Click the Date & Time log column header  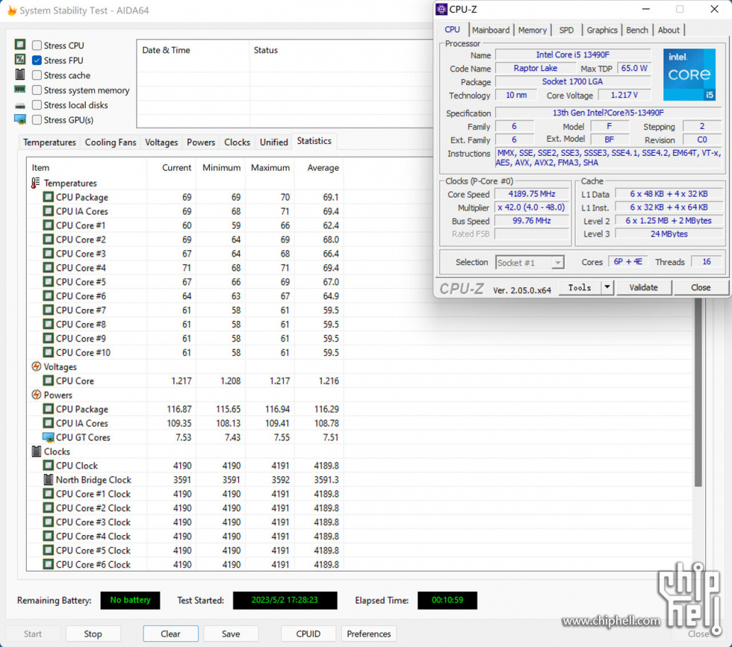pyautogui.click(x=193, y=50)
